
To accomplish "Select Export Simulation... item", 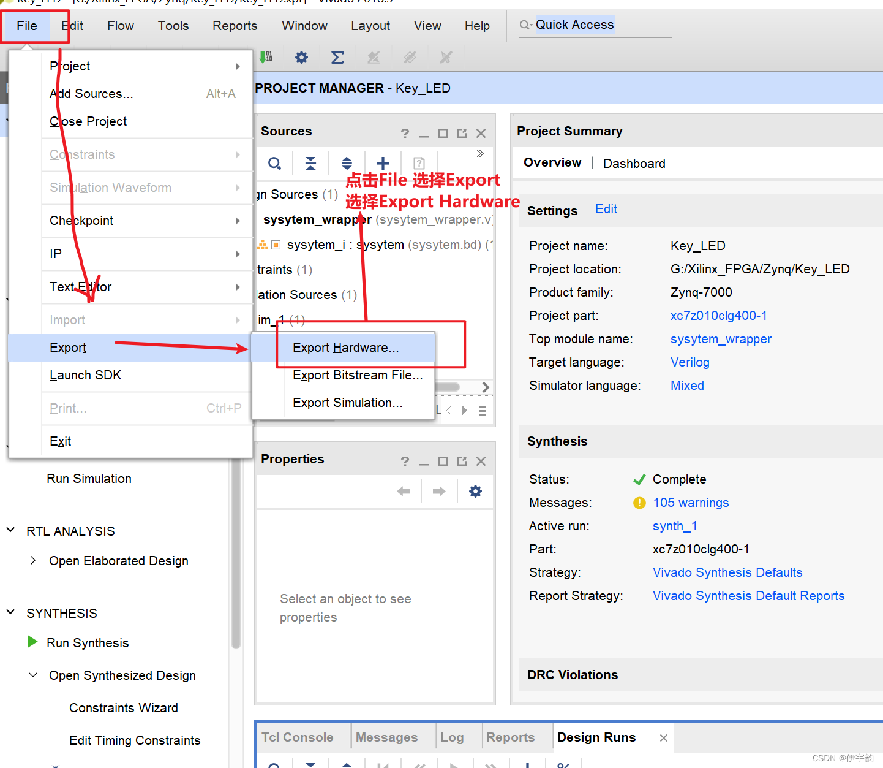I will 344,403.
